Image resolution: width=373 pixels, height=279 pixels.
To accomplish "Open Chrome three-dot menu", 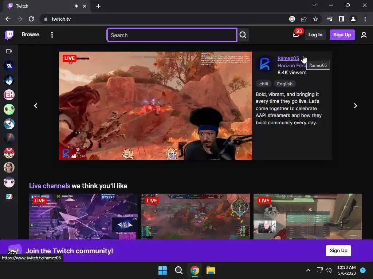I will (x=365, y=19).
